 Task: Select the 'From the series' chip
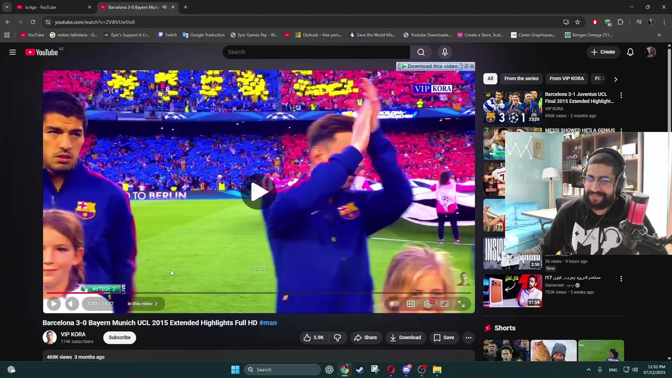point(521,79)
